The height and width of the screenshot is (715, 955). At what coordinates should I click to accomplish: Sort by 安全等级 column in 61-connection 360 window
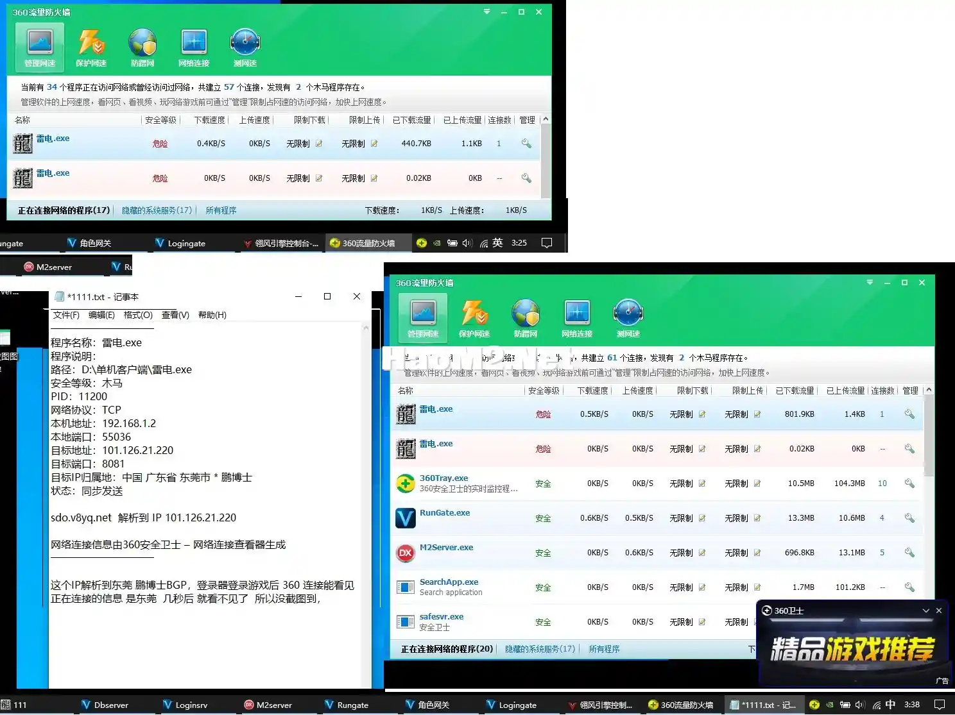click(544, 391)
